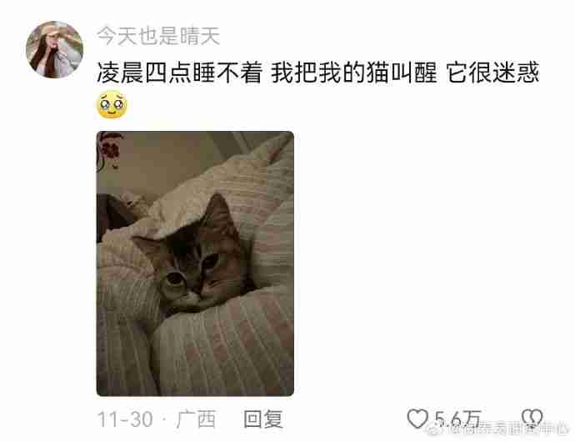575x442 pixels.
Task: Click the flower decoration in the photo corner
Action: pos(108,150)
